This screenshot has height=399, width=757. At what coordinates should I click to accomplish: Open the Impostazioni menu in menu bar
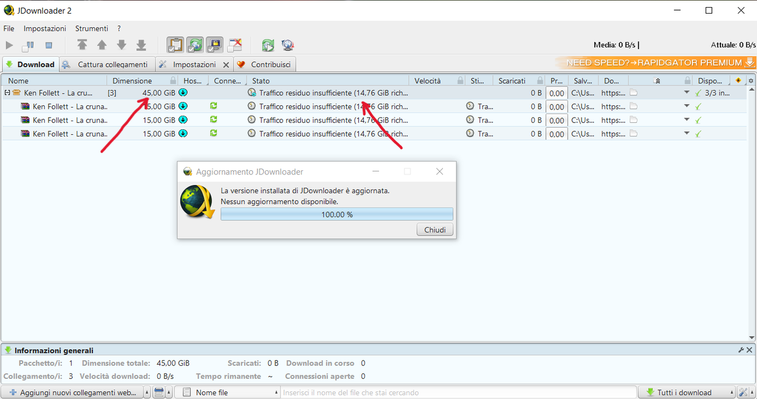pos(45,28)
